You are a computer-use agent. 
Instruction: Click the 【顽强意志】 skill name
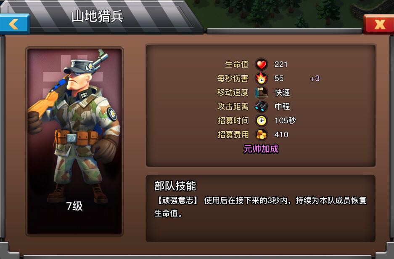click(x=177, y=200)
